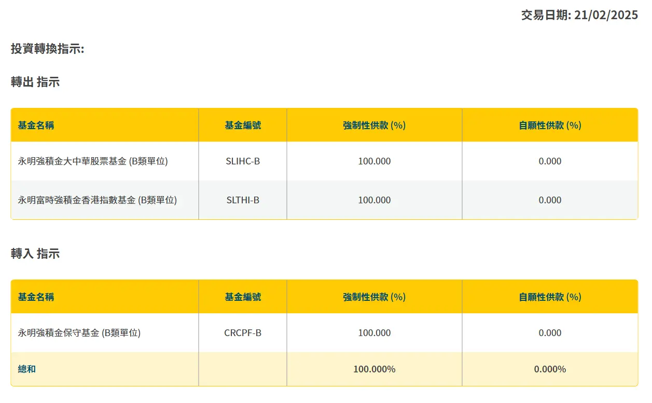Click 0.000 in the CRCPF-B row

550,333
